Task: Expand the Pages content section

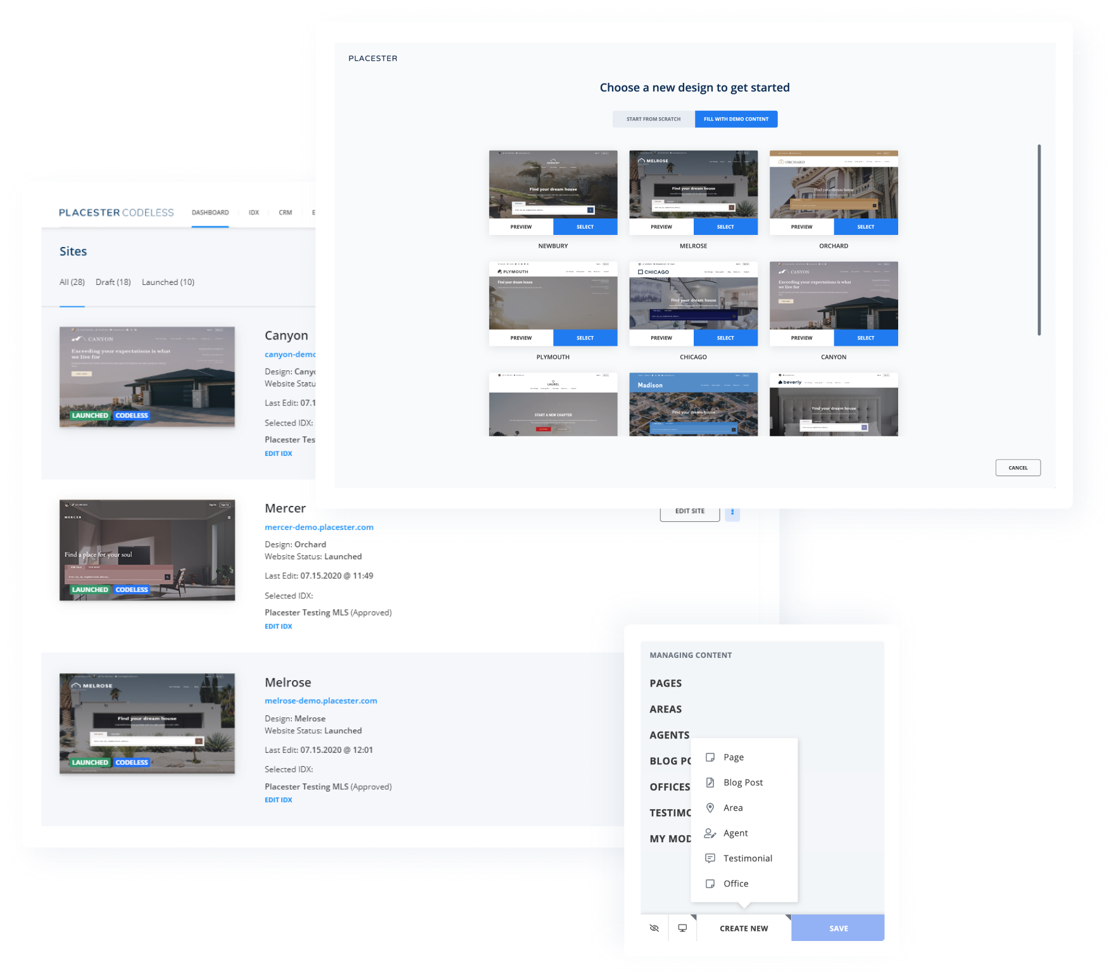Action: point(665,683)
